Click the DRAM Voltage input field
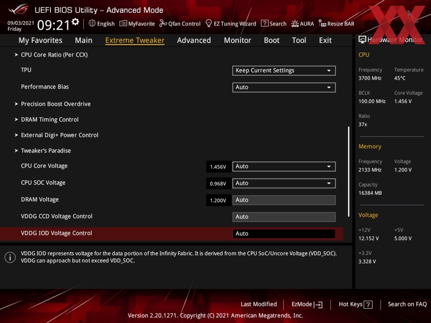 [x=284, y=200]
